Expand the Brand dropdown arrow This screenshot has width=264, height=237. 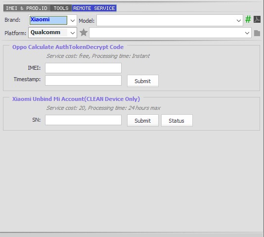coord(73,21)
